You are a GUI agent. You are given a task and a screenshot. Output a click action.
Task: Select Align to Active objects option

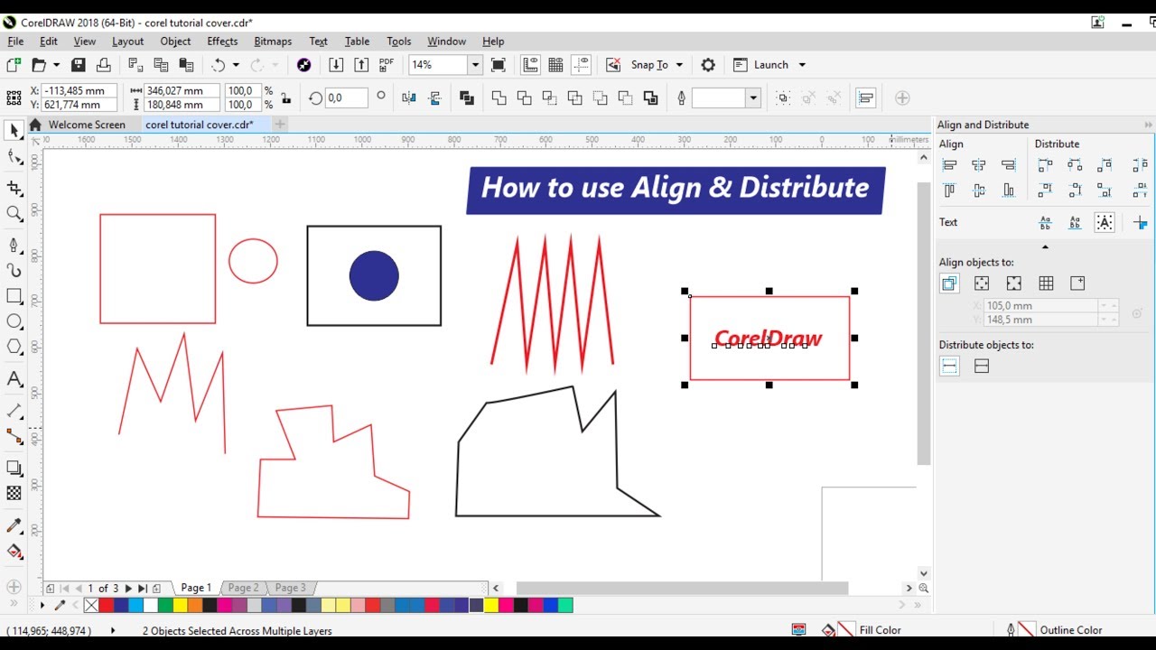click(x=949, y=283)
